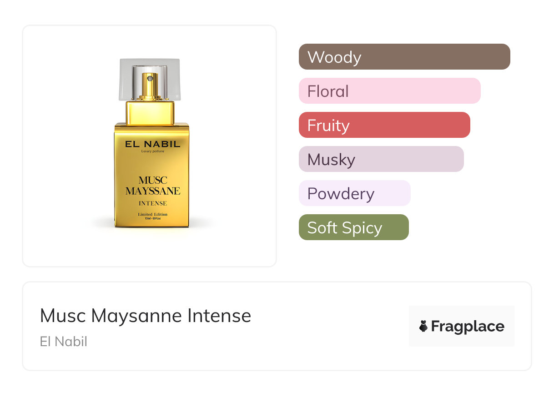Click the Luxury perfume tagline on bottle
Viewport: 554px width, 393px height.
tap(153, 151)
